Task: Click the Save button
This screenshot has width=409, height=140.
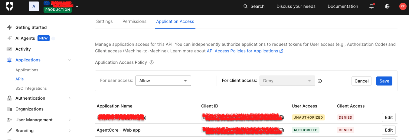Action: [x=384, y=81]
